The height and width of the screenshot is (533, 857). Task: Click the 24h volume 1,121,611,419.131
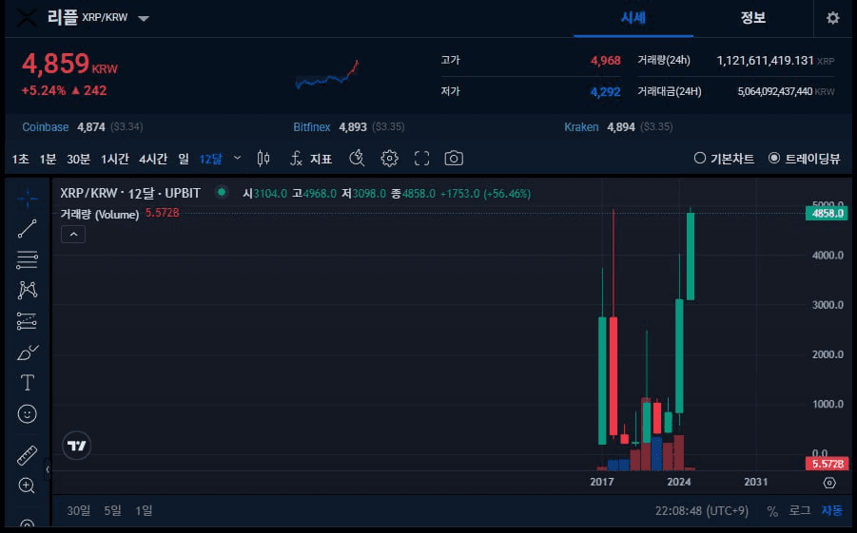(x=765, y=61)
